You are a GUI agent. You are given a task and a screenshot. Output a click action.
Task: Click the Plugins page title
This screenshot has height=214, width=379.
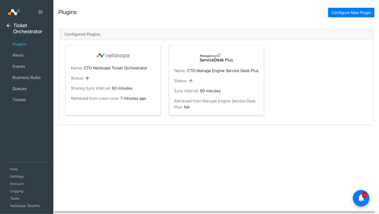(67, 12)
